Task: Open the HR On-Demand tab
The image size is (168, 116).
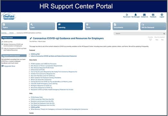Action: (153, 26)
